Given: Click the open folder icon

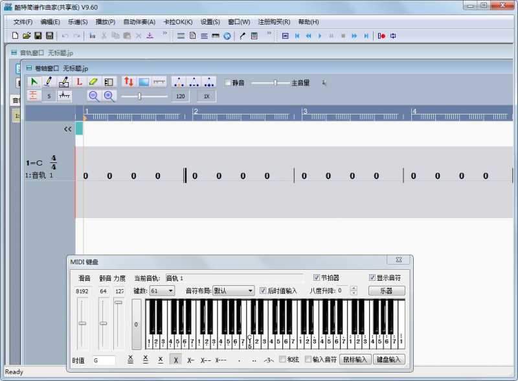Looking at the screenshot, I should [x=27, y=36].
